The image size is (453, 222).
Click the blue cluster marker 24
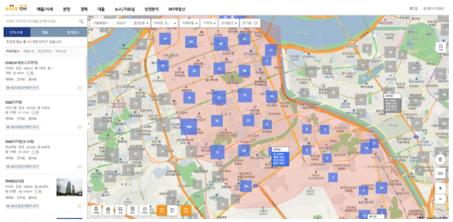(x=165, y=38)
